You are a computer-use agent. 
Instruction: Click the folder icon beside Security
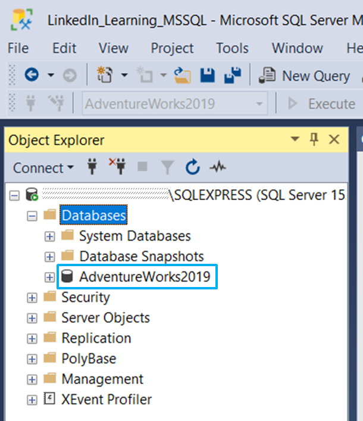50,296
